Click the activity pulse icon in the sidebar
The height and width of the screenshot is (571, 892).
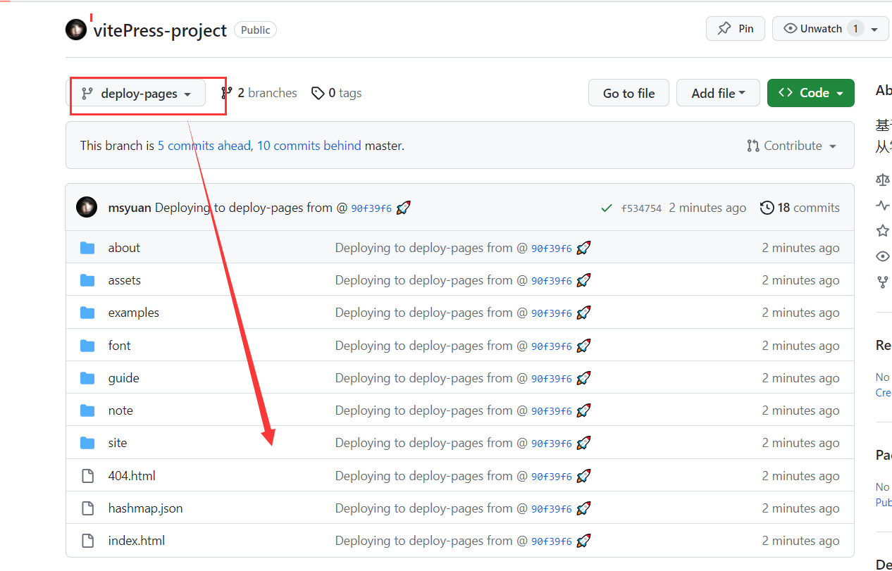[883, 206]
